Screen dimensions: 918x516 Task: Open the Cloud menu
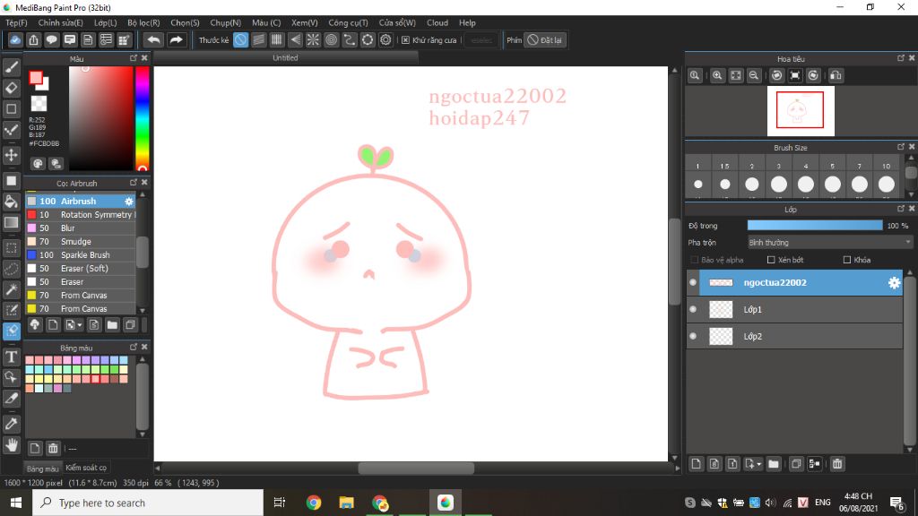[437, 22]
